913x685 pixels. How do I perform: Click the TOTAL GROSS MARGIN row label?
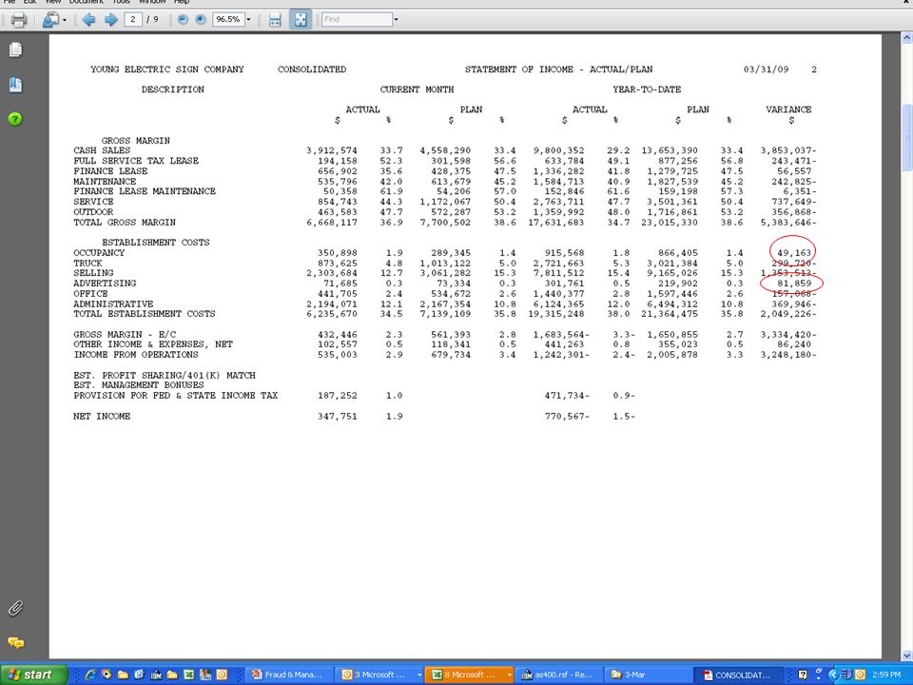pos(125,223)
